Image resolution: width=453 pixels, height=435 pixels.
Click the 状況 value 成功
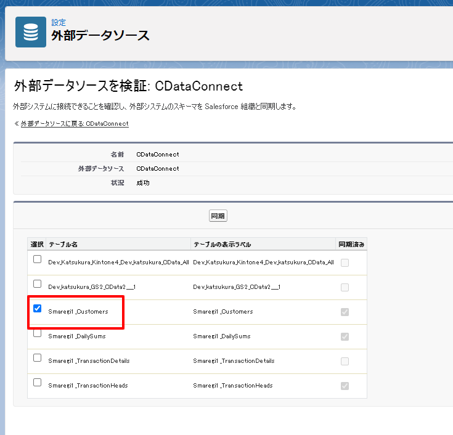click(x=143, y=183)
